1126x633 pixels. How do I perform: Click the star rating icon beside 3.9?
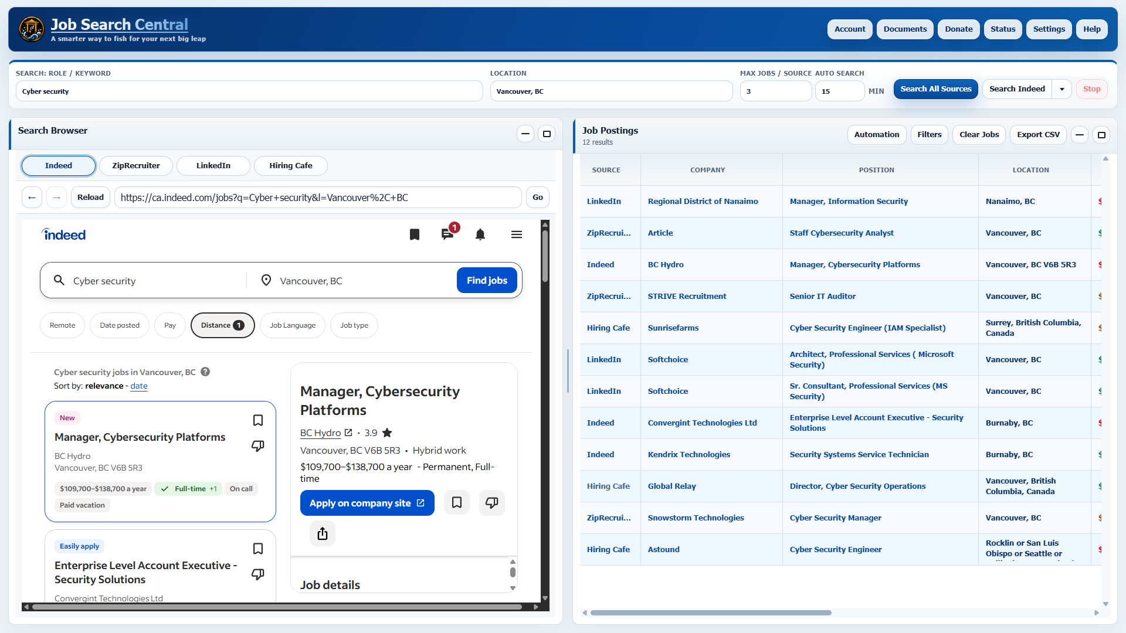pyautogui.click(x=387, y=433)
